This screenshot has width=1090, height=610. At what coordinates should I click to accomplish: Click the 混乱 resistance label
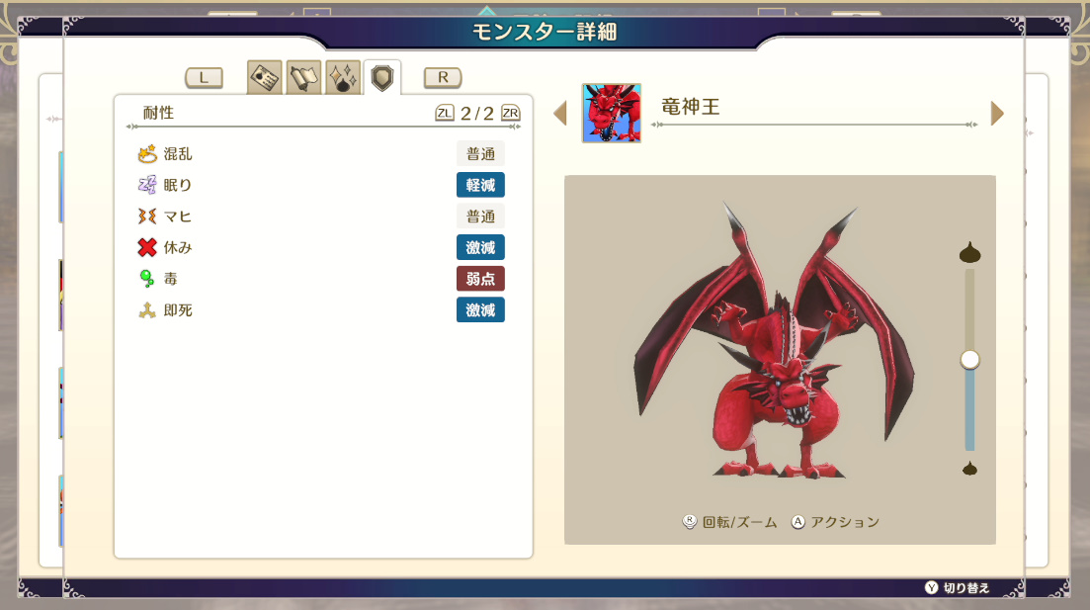178,153
